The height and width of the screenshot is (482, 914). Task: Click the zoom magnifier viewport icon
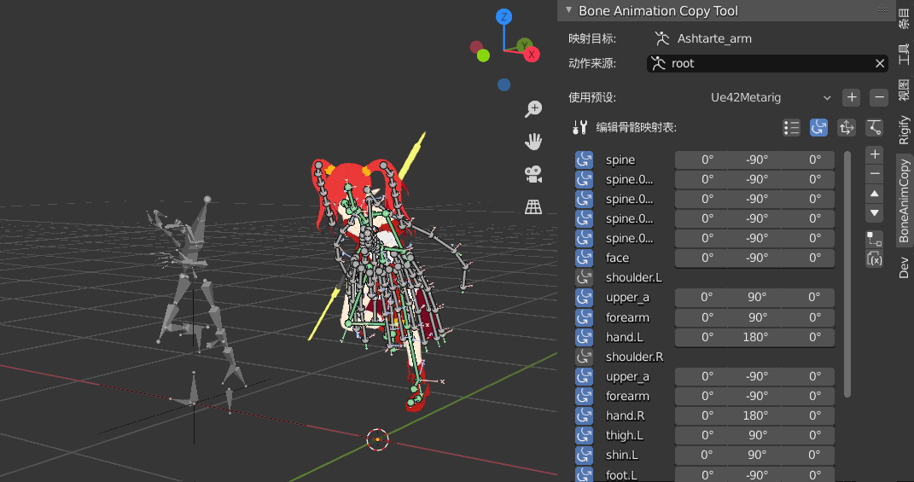533,109
